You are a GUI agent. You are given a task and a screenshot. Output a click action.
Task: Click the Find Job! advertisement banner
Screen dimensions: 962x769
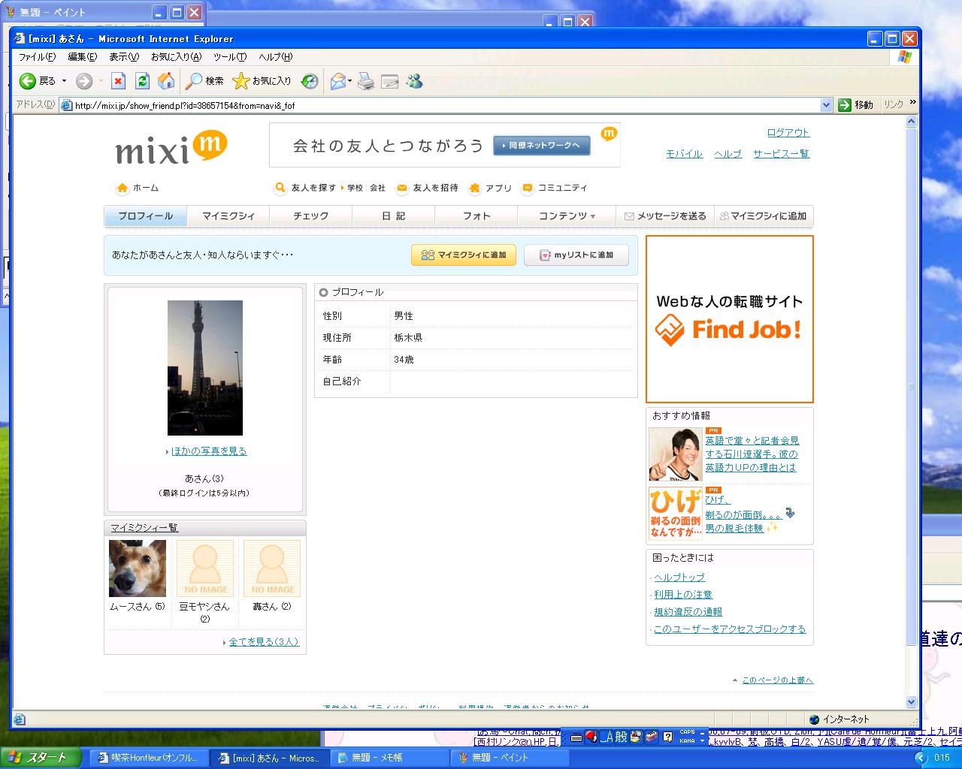[730, 319]
